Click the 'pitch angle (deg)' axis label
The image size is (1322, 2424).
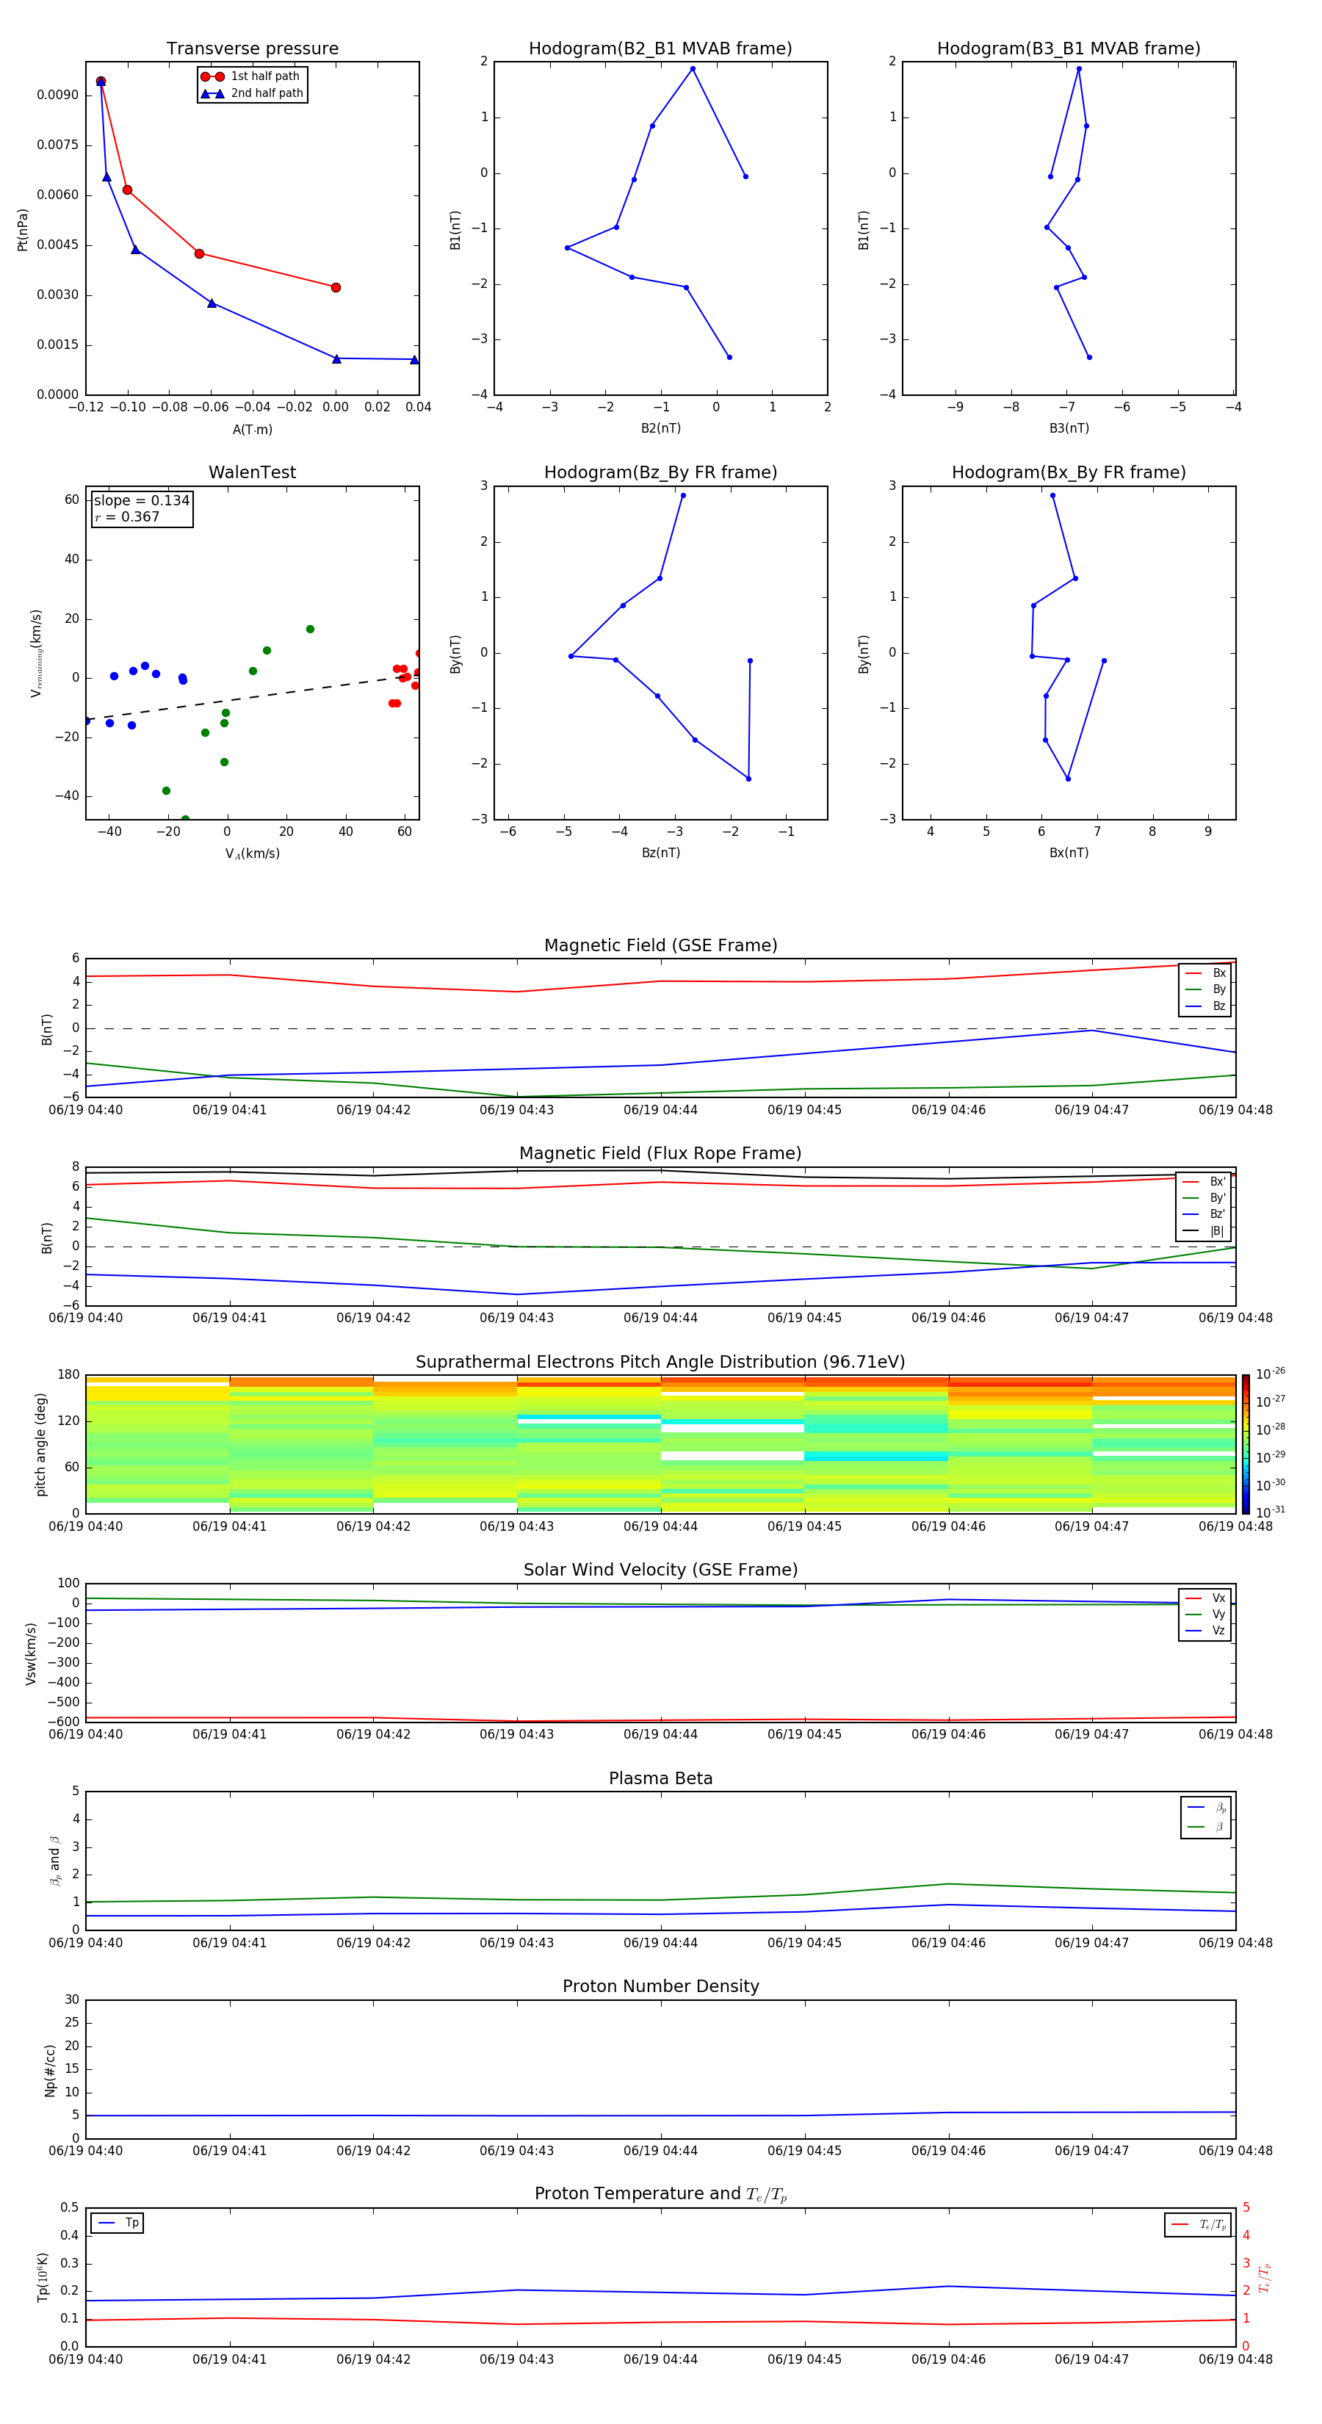(40, 1444)
